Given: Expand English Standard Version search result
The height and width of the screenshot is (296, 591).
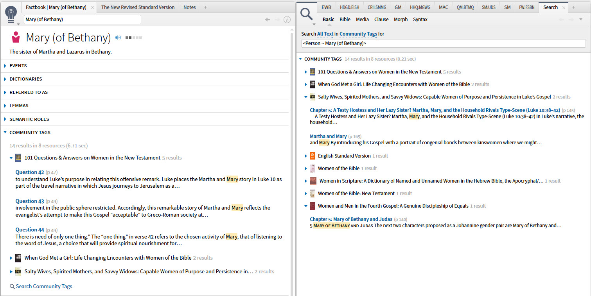Looking at the screenshot, I should pyautogui.click(x=306, y=156).
